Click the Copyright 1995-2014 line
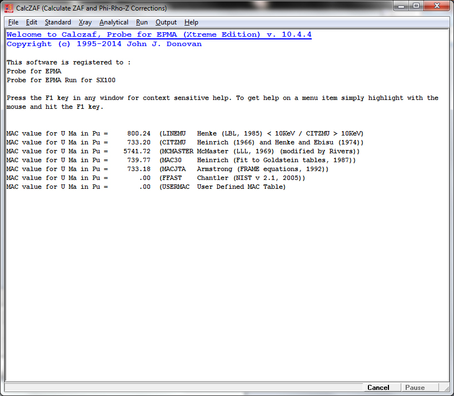The image size is (454, 396). pyautogui.click(x=104, y=44)
